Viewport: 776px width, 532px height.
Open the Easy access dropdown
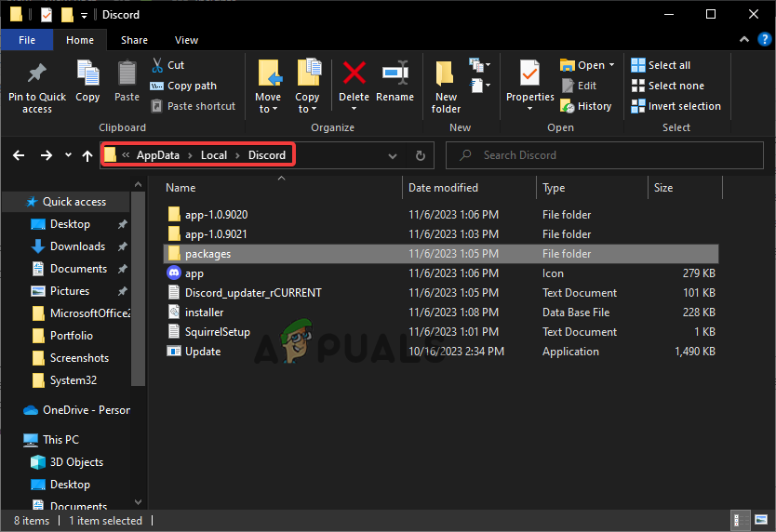click(479, 86)
